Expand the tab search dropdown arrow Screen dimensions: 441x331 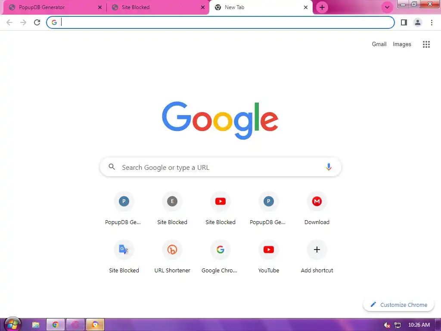[387, 7]
